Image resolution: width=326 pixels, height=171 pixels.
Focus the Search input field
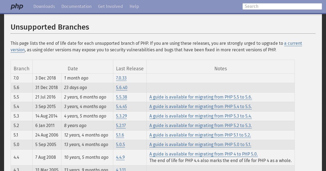pyautogui.click(x=282, y=7)
